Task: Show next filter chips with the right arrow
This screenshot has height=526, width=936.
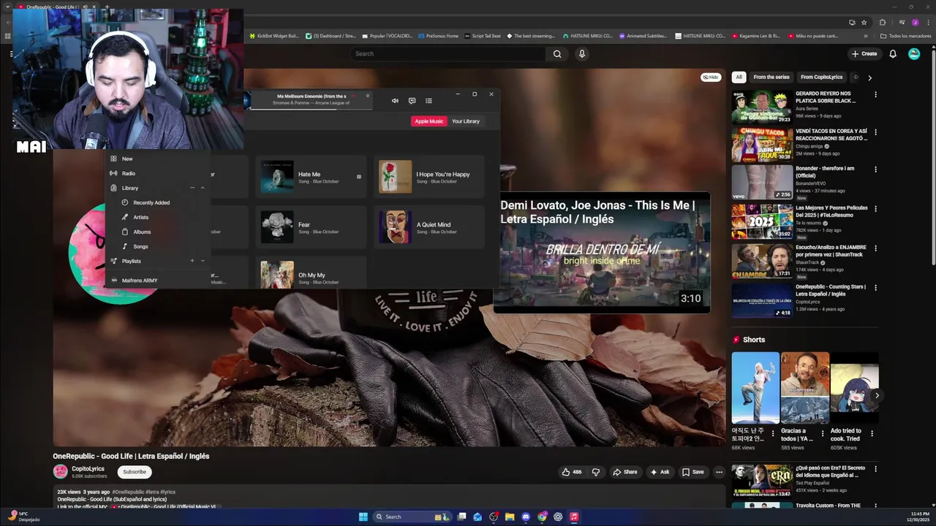Action: point(869,77)
